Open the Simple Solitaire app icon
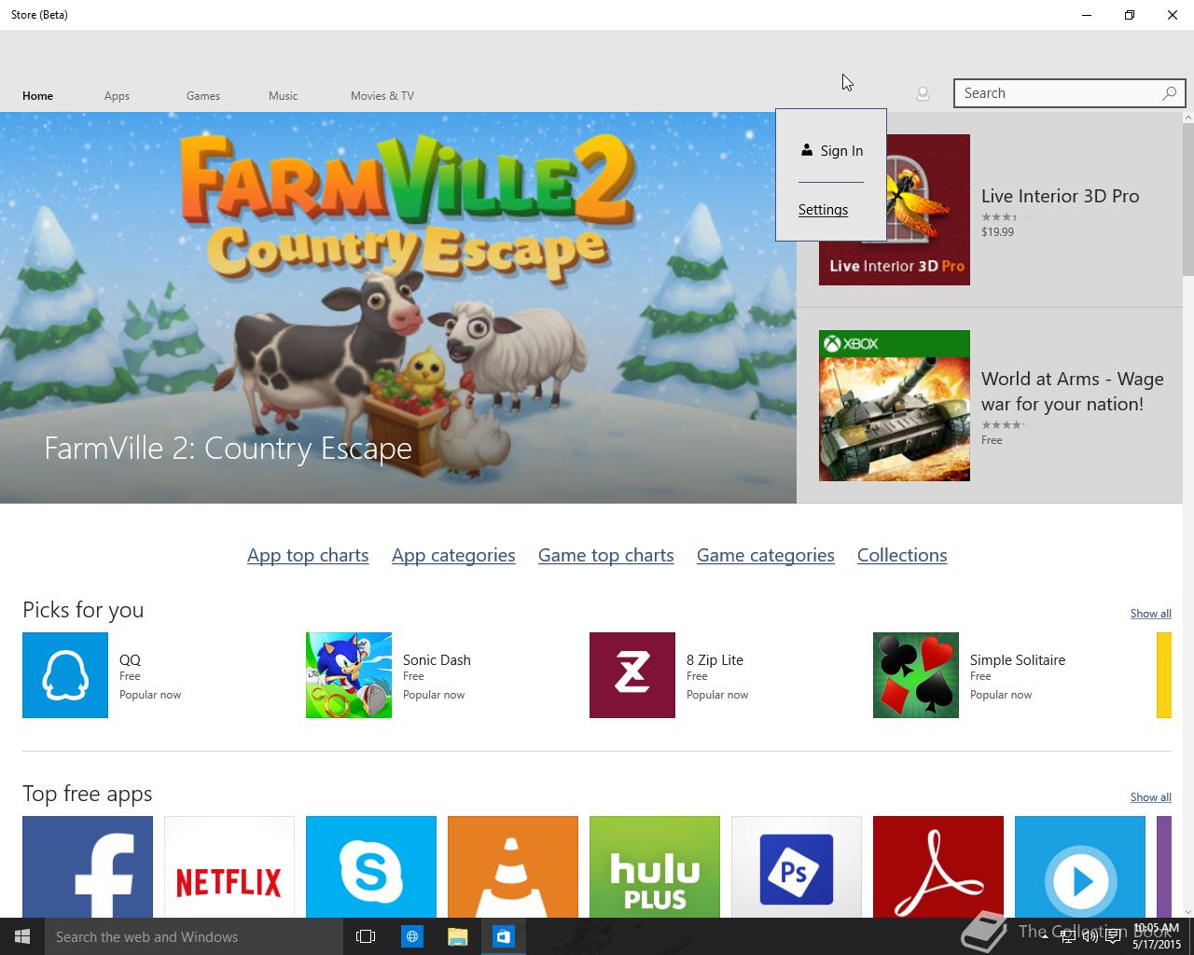This screenshot has width=1194, height=955. [x=916, y=675]
